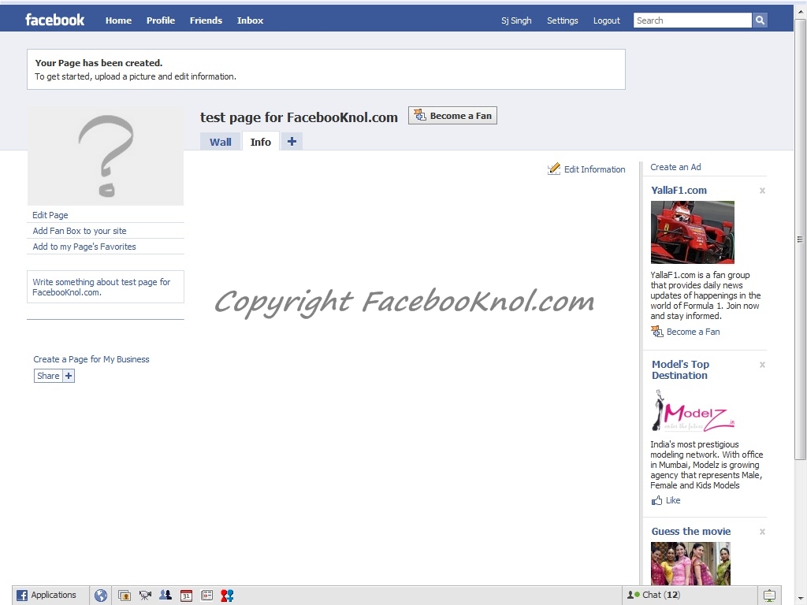This screenshot has width=807, height=605.
Task: Switch to the Wall tab
Action: 221,142
